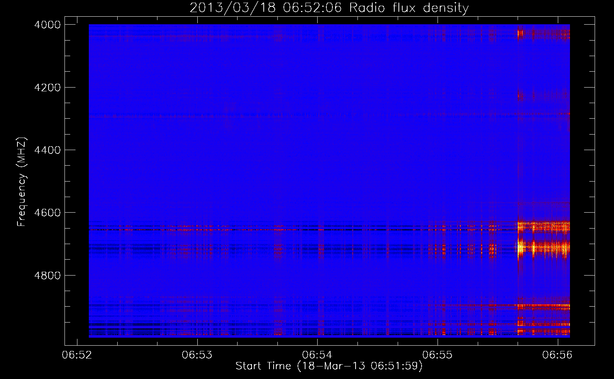614x379 pixels.
Task: Click the 4600 frequency tick label
Action: 47,213
